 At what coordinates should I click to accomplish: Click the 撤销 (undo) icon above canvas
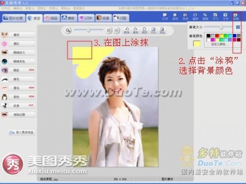tap(127, 31)
